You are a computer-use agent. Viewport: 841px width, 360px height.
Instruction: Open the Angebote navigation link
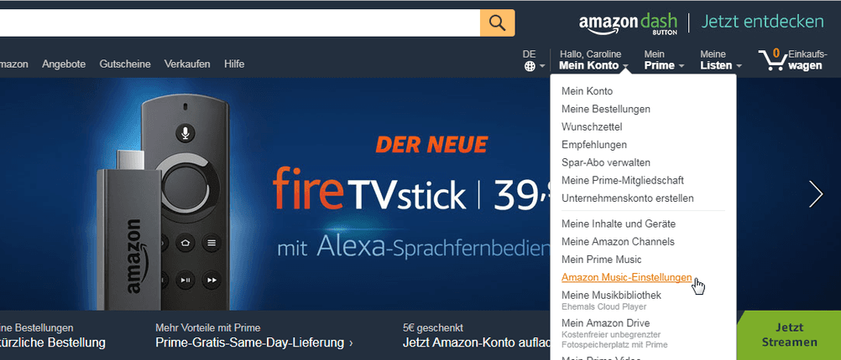pos(64,64)
